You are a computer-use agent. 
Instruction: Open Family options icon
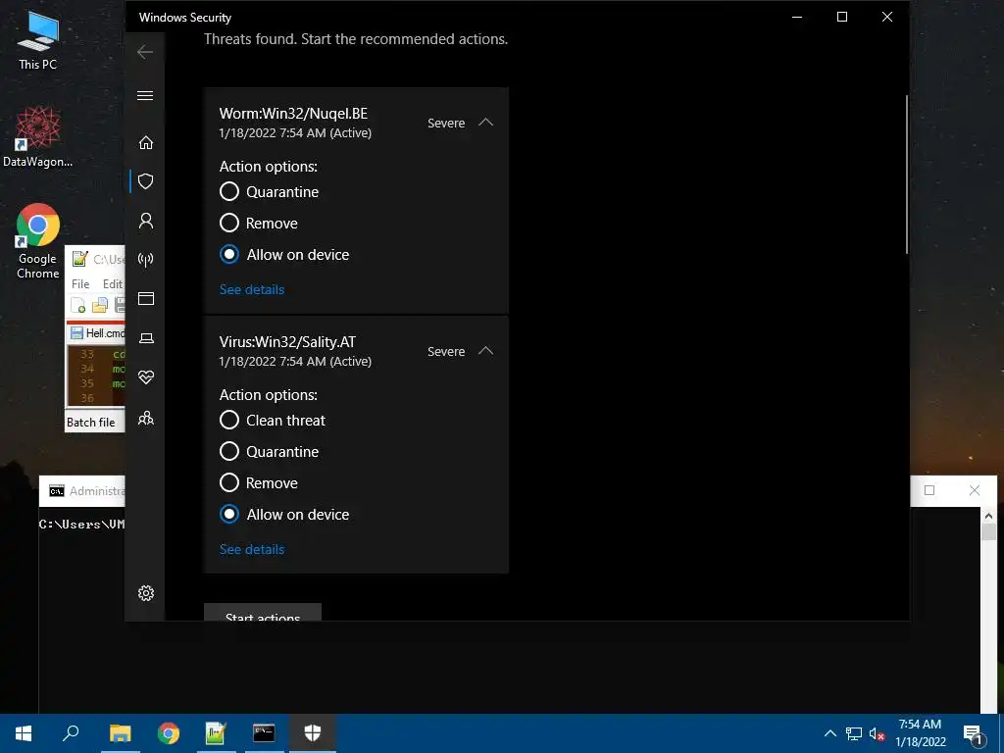[146, 418]
